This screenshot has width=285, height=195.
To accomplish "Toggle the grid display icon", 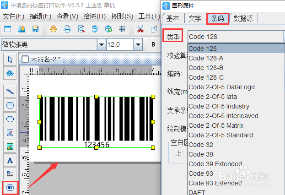I will [x=122, y=29].
